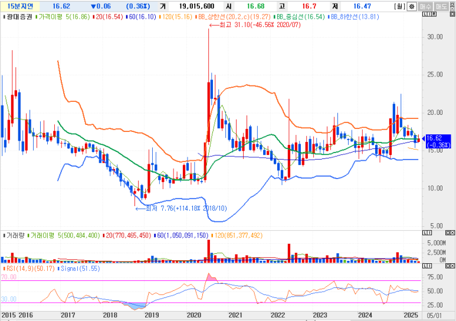Click the 5,000M volume axis label
456x321 pixels.
[436, 243]
